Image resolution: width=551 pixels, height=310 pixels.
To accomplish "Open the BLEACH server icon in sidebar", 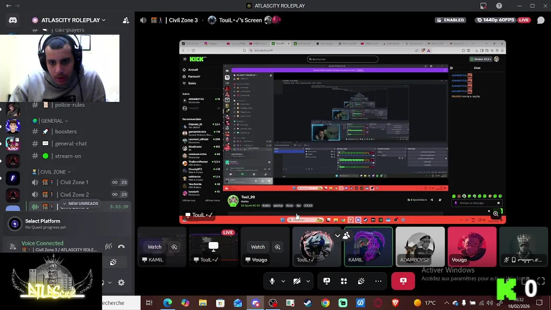I will click(13, 144).
